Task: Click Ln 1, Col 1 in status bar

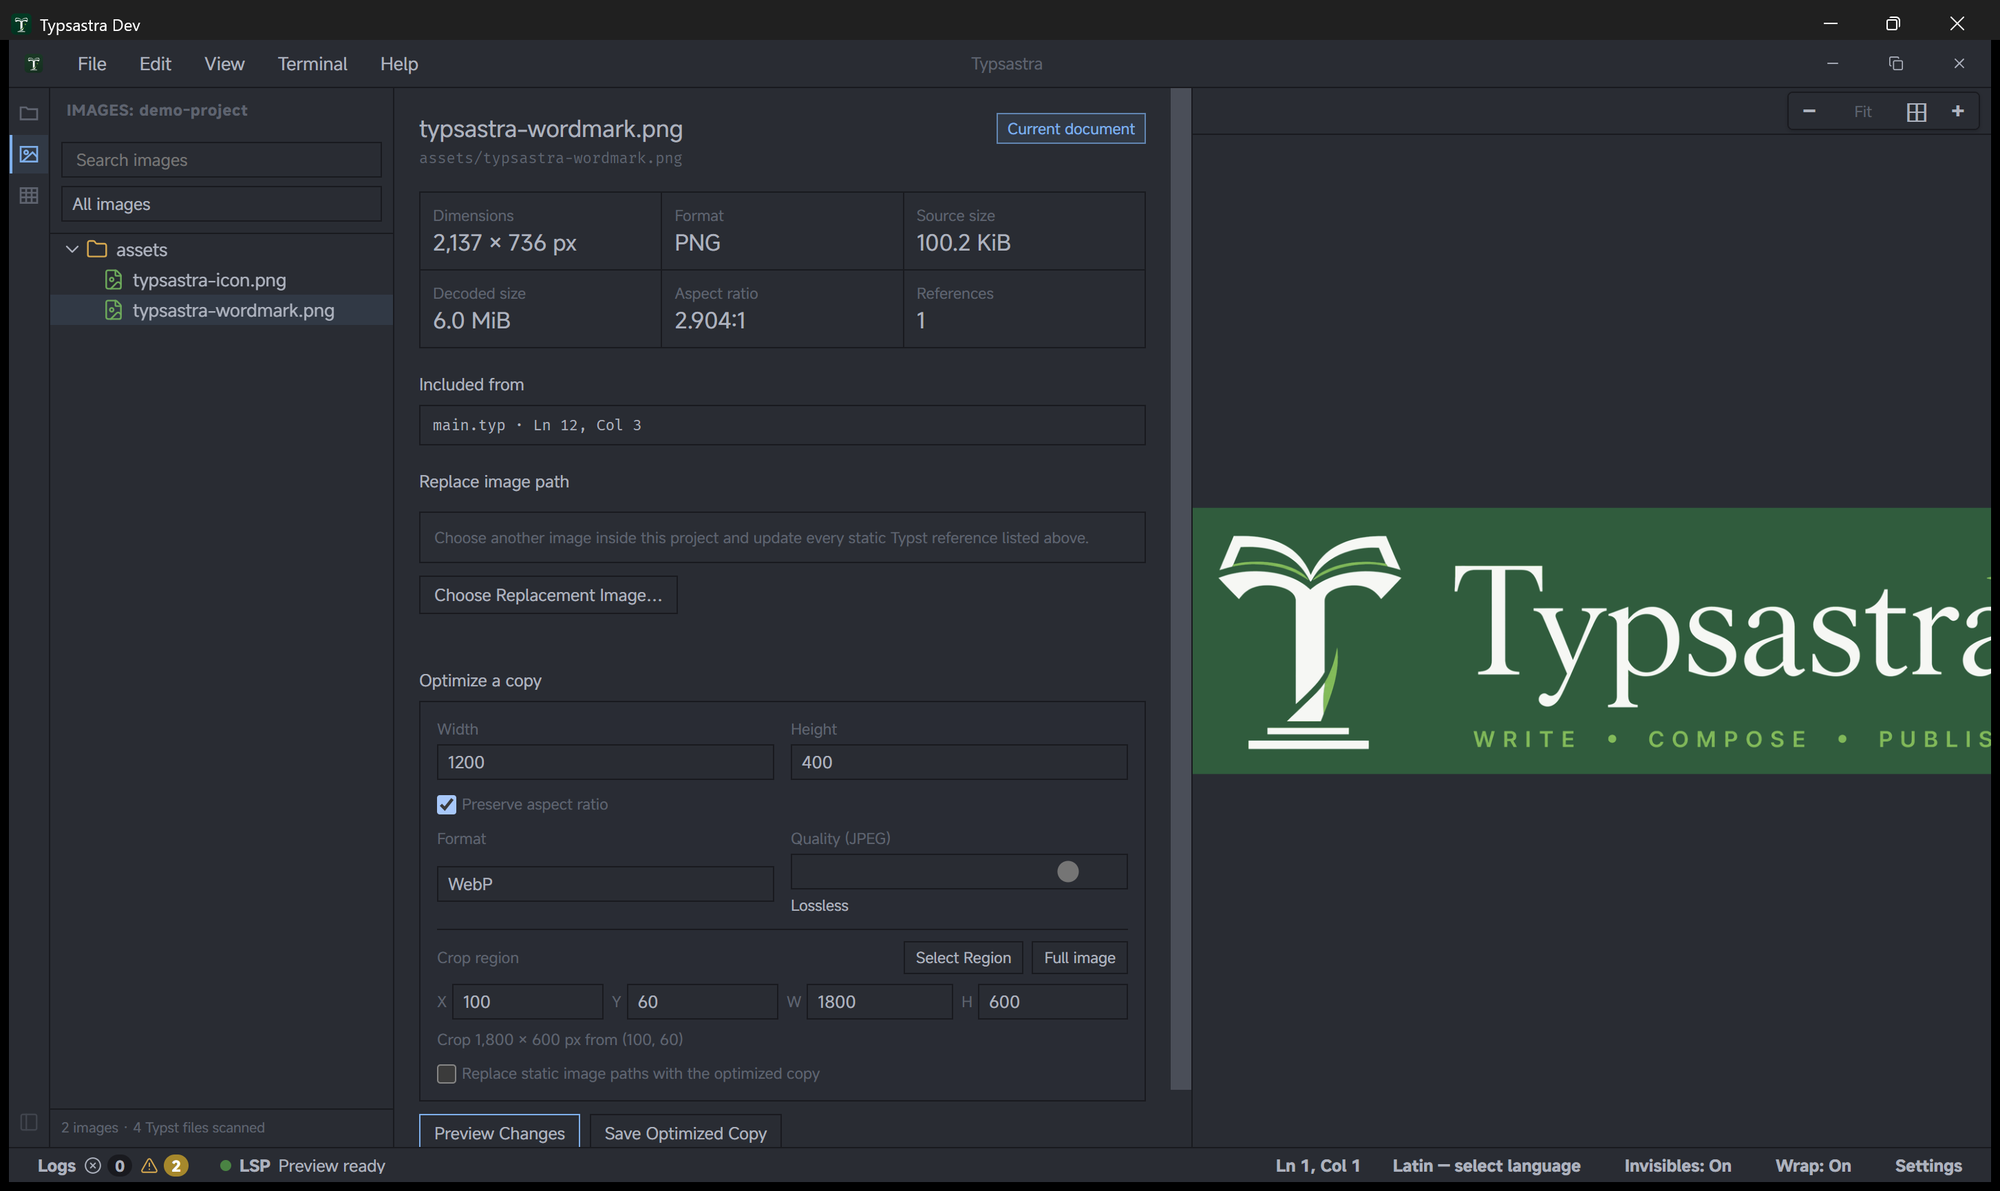Action: point(1317,1166)
